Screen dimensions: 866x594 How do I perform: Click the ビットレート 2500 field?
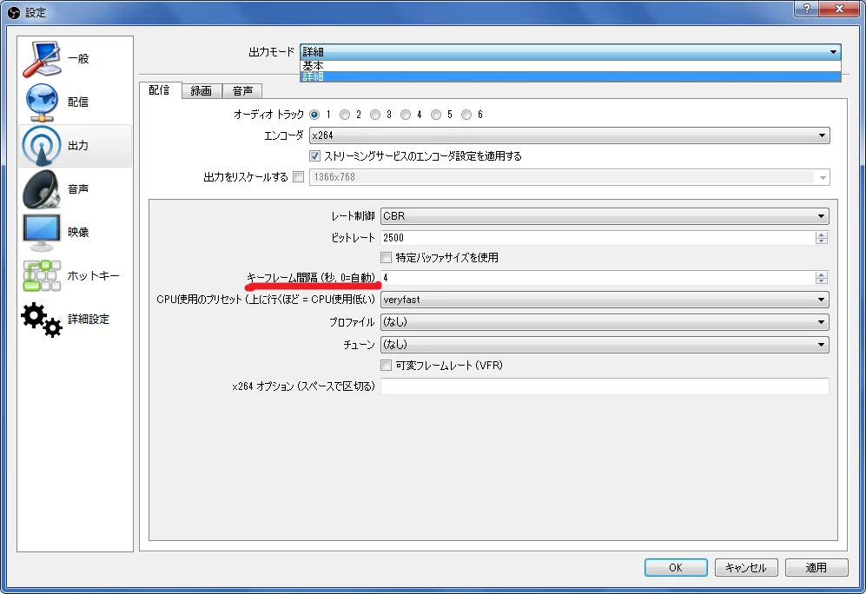[598, 238]
